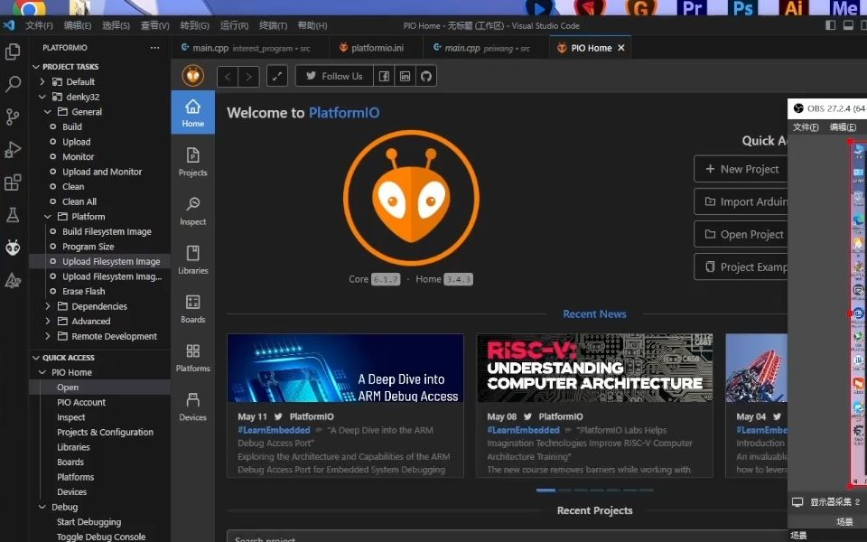The width and height of the screenshot is (867, 542).
Task: Collapse the Platform task folder
Action: point(48,216)
